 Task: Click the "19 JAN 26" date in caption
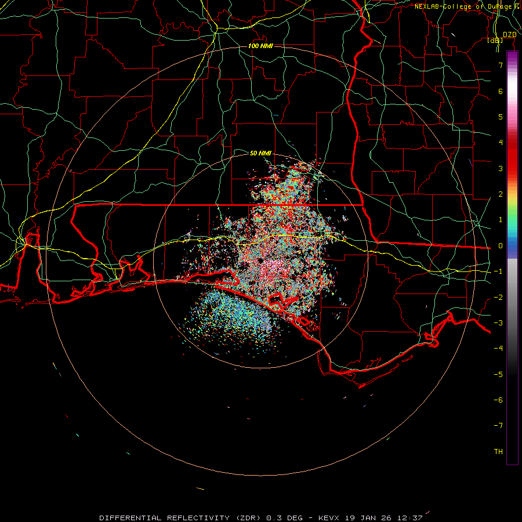(x=368, y=518)
